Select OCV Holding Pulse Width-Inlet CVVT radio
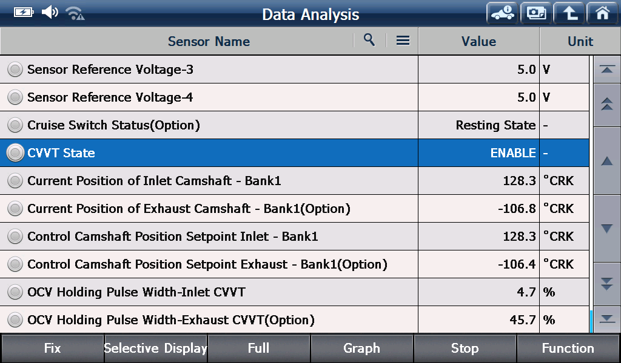 tap(15, 292)
